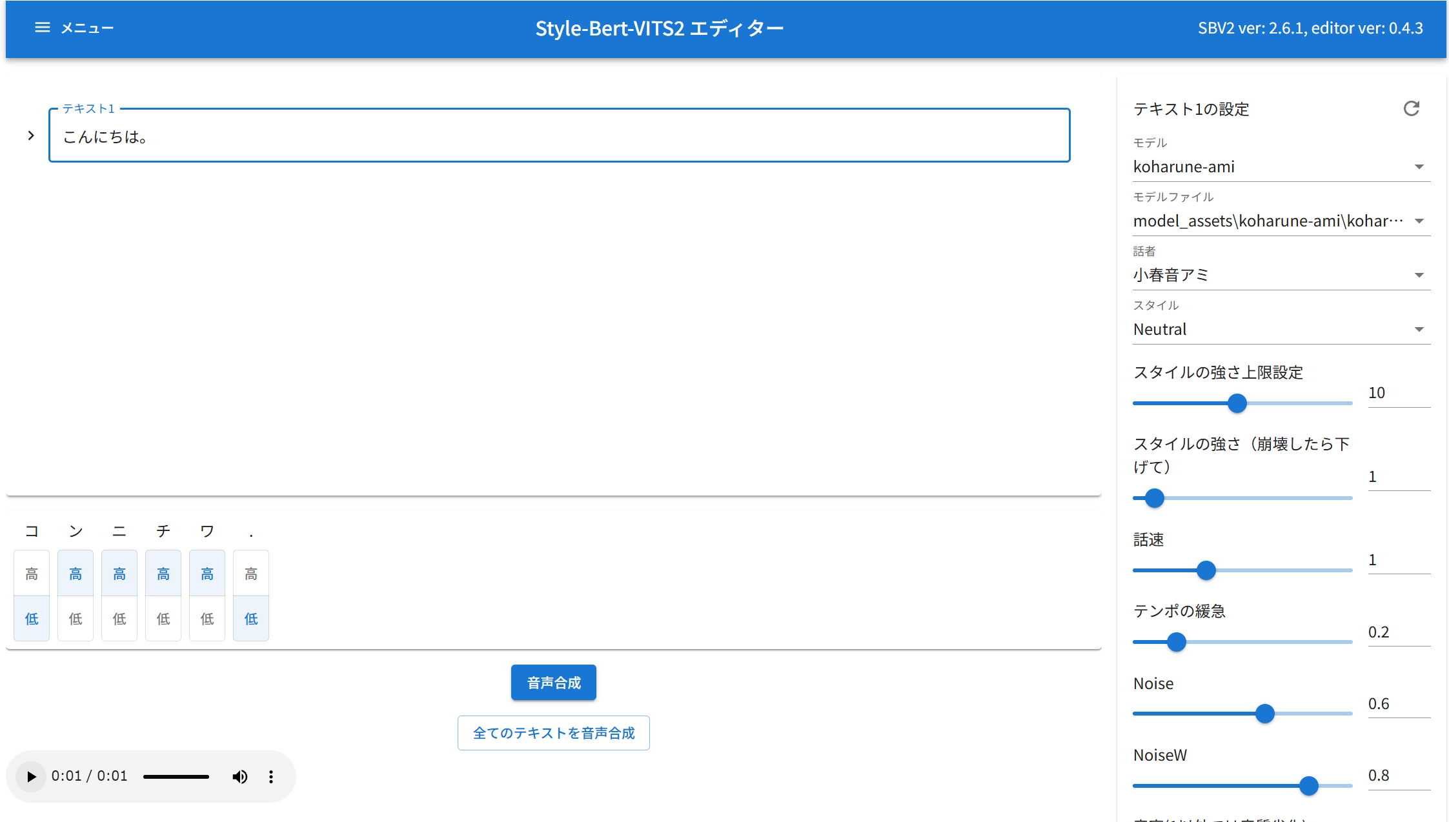Click the テキスト1 text input field

coord(559,136)
